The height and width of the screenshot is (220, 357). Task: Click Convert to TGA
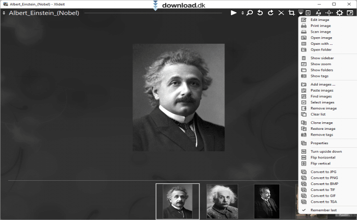coord(323,202)
